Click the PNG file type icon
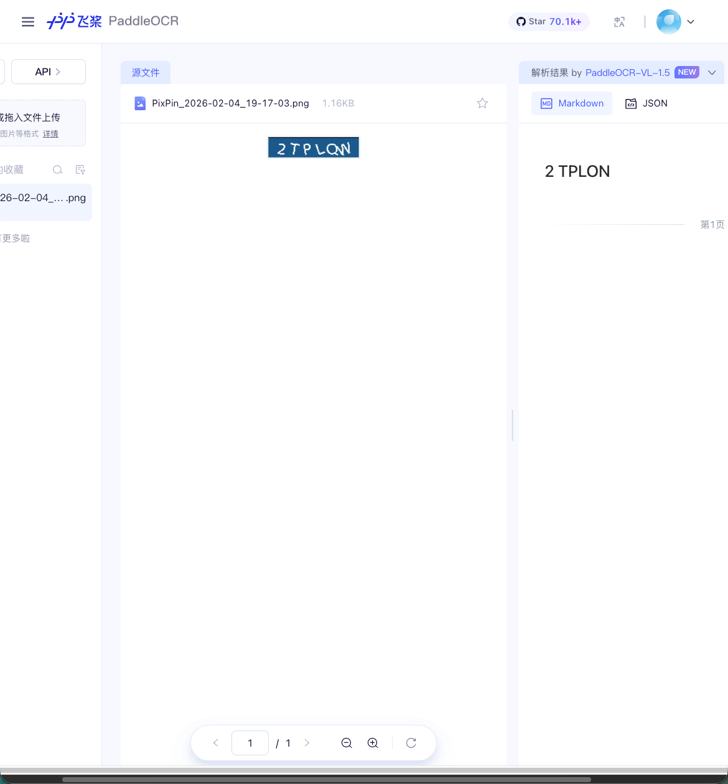The height and width of the screenshot is (784, 728). (140, 103)
